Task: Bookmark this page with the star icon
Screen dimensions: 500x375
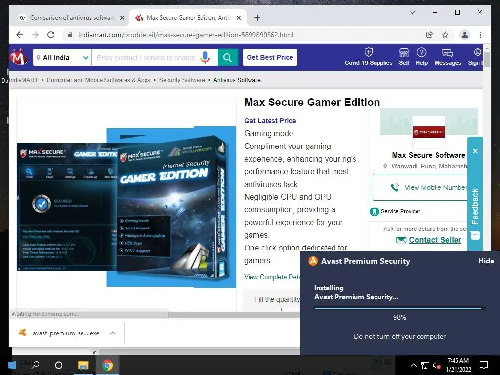Action: coord(445,35)
